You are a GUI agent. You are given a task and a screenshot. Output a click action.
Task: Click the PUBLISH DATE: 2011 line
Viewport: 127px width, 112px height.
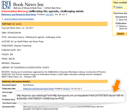11,50
